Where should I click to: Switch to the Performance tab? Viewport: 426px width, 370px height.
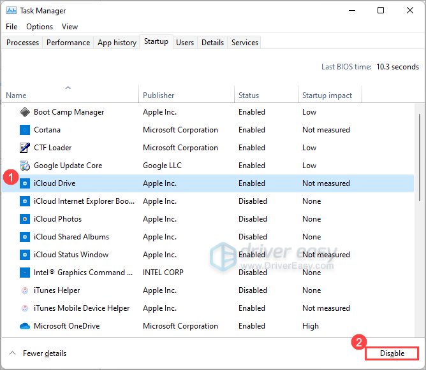click(68, 43)
